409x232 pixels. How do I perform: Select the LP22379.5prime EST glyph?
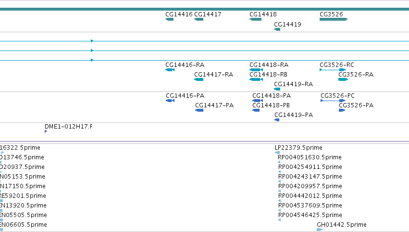coord(277,153)
